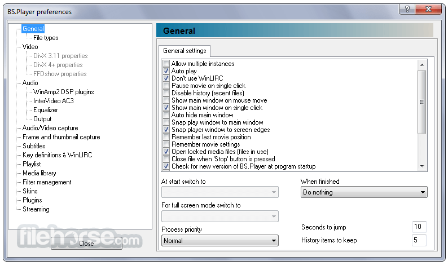Select DivX 3.11 properties item
Screen dimensions: 448x265
[60, 56]
